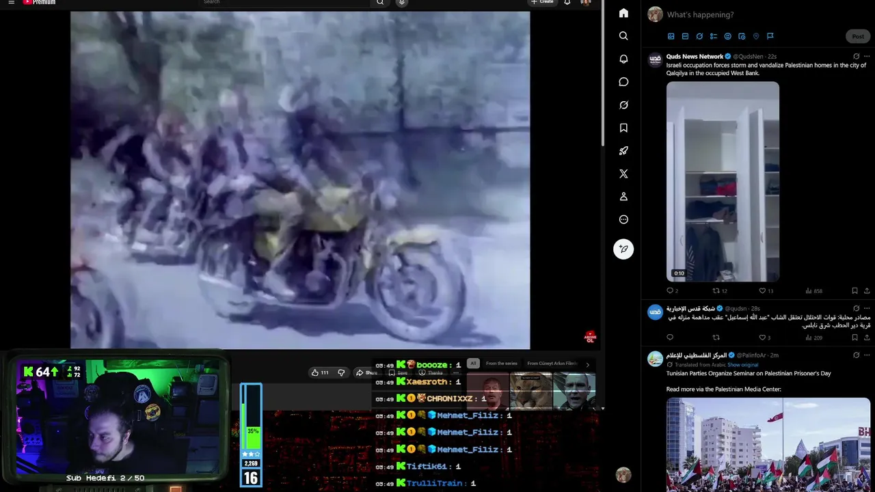Select From Cüneyt Arkın Filmleri chip
875x492 pixels.
click(552, 364)
